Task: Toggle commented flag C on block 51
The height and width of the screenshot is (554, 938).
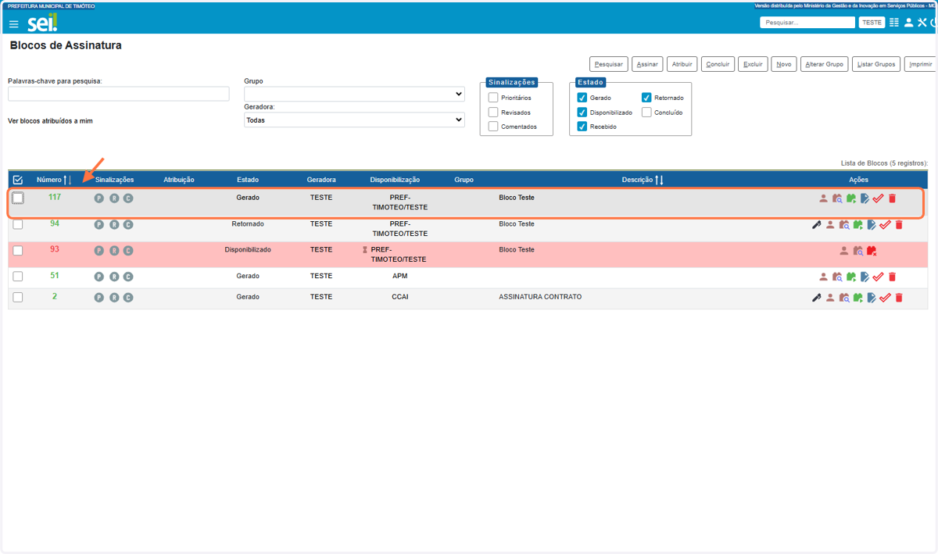Action: tap(128, 277)
